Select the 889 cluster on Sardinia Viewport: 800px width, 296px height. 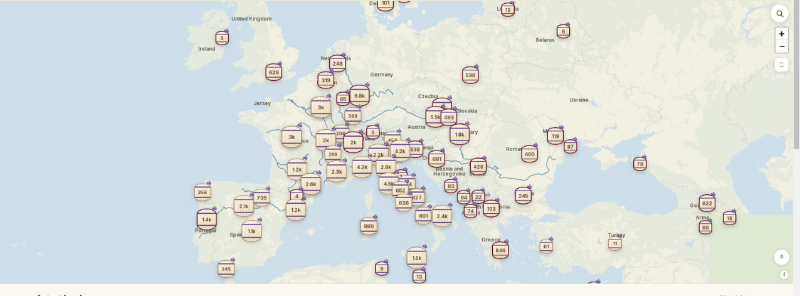point(369,226)
